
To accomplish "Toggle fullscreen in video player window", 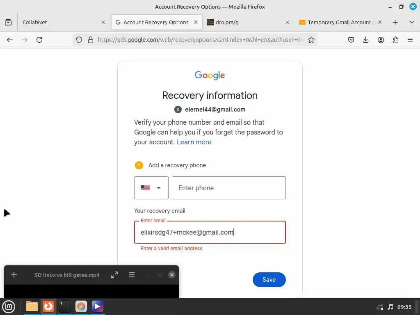I will pyautogui.click(x=114, y=275).
